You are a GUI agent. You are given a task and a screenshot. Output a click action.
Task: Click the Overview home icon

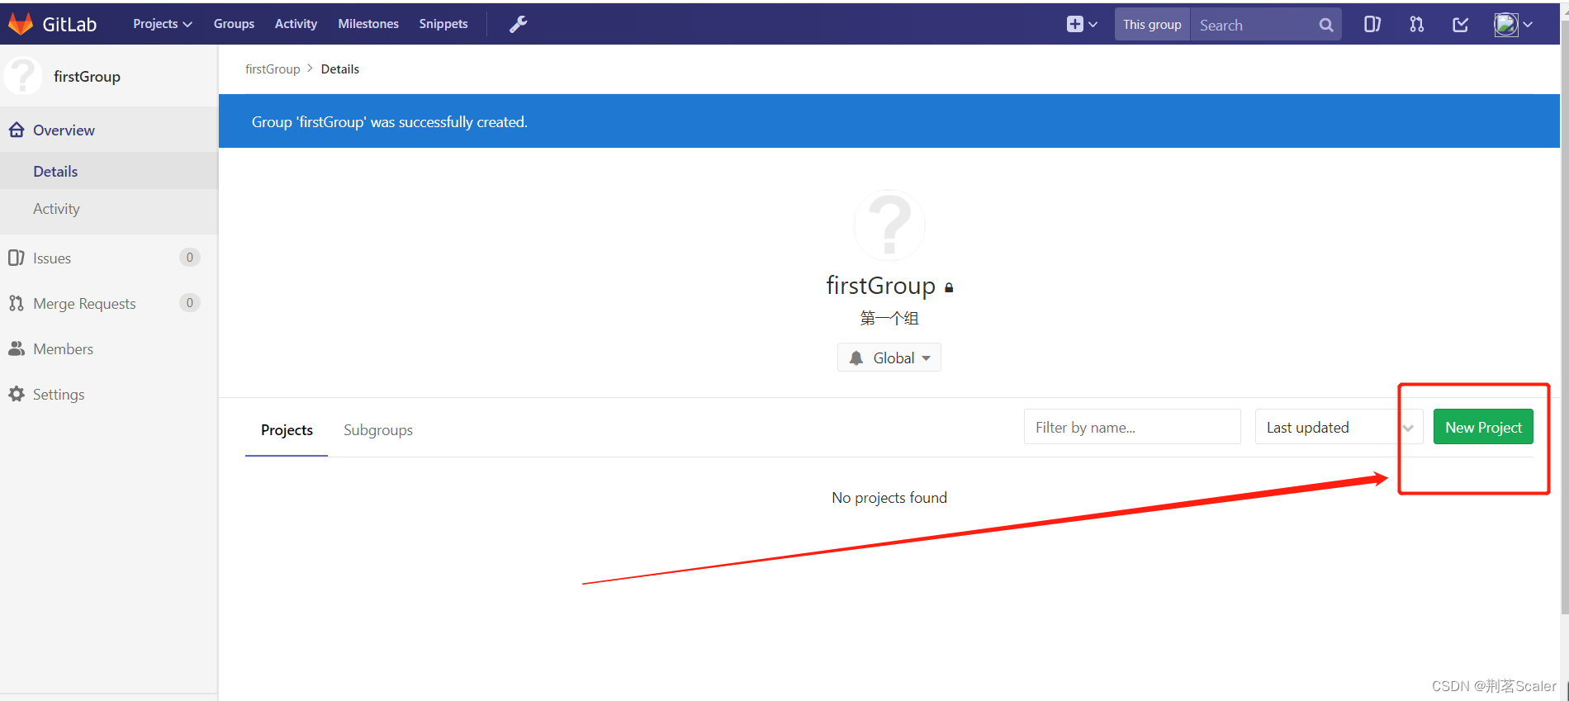(17, 130)
